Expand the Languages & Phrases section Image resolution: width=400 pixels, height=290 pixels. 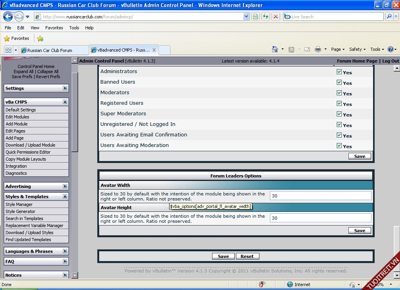(x=65, y=251)
